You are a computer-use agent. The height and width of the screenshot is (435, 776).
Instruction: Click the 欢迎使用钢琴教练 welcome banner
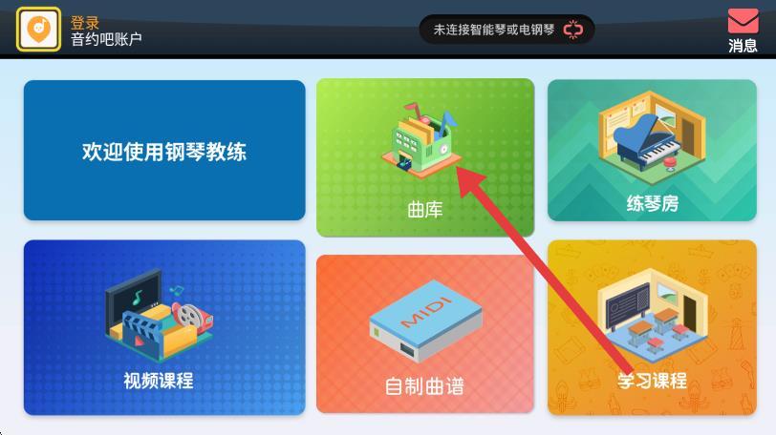tap(164, 150)
